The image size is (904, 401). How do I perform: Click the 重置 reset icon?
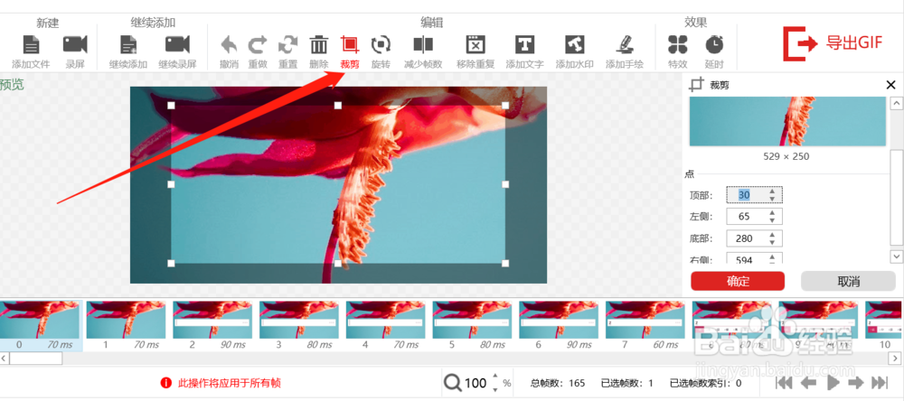point(287,44)
